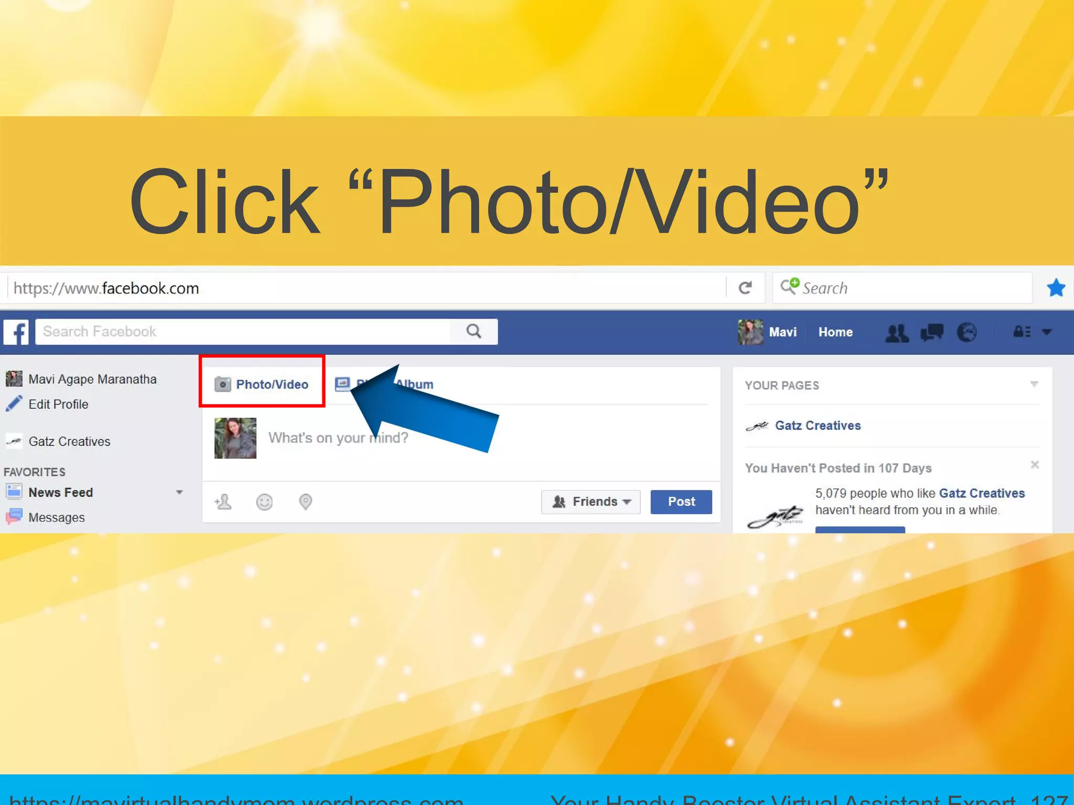Open the Messages link in Favorites
Image resolution: width=1074 pixels, height=805 pixels.
(56, 517)
